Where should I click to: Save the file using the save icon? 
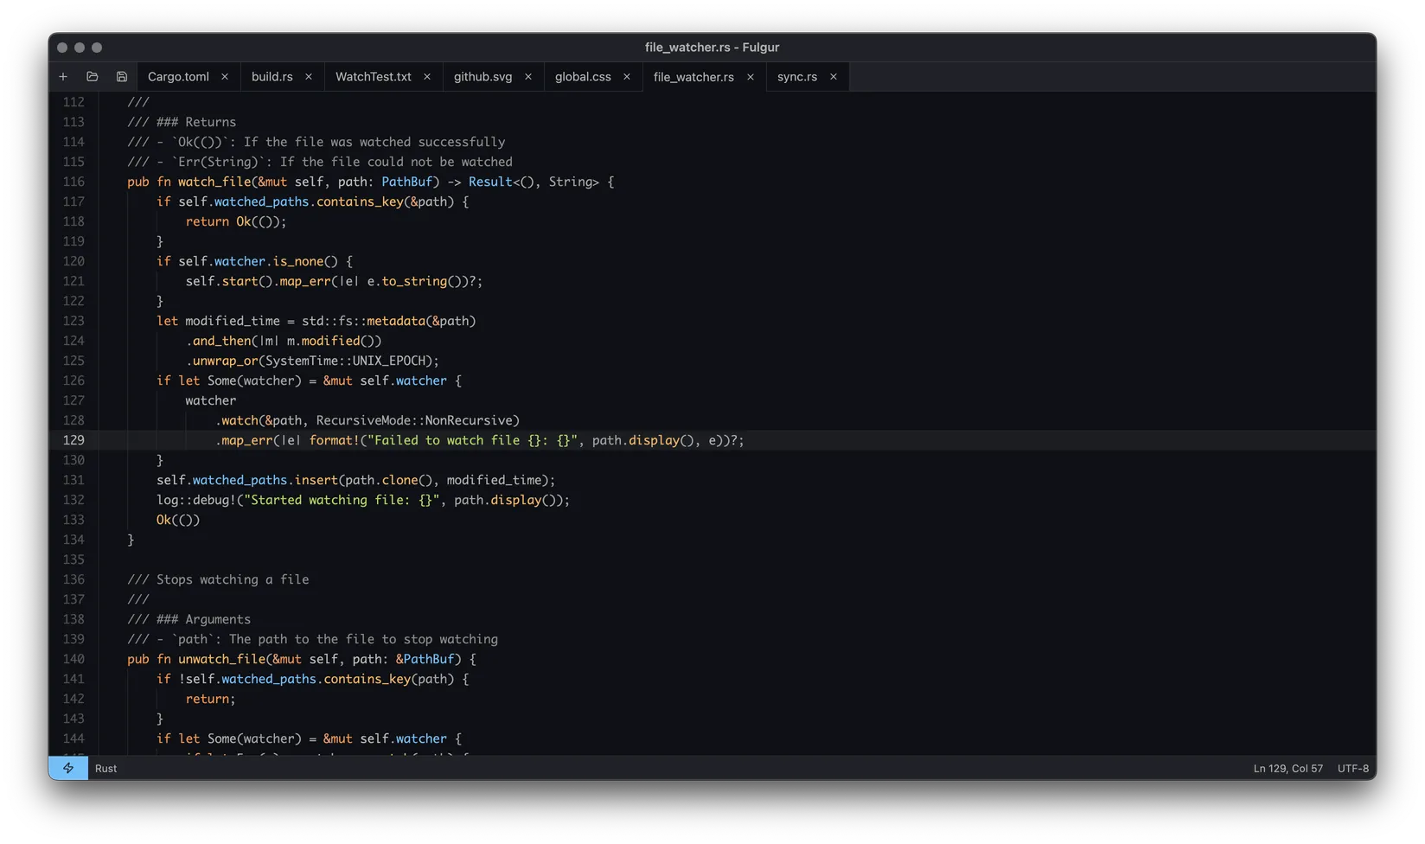click(x=122, y=77)
